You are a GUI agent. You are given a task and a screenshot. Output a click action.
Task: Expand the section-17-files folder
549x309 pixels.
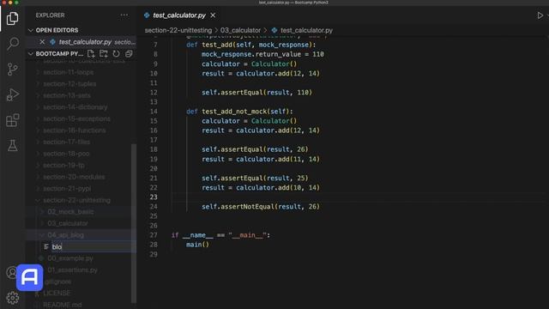[66, 142]
